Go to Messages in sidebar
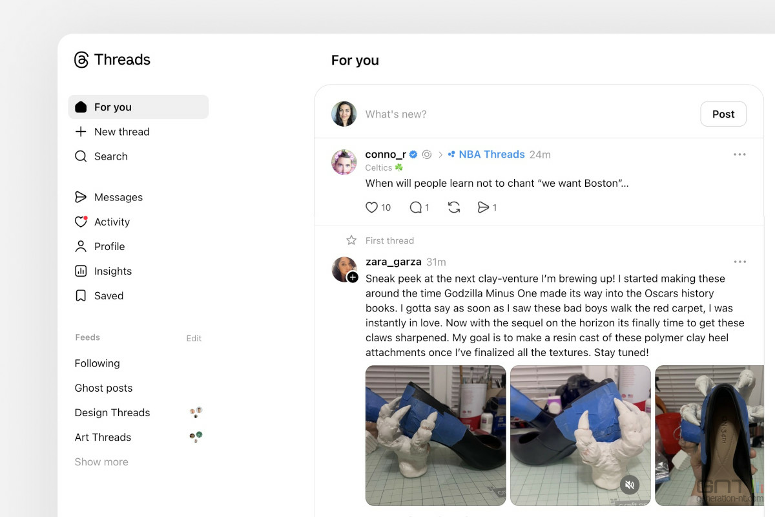 tap(118, 197)
